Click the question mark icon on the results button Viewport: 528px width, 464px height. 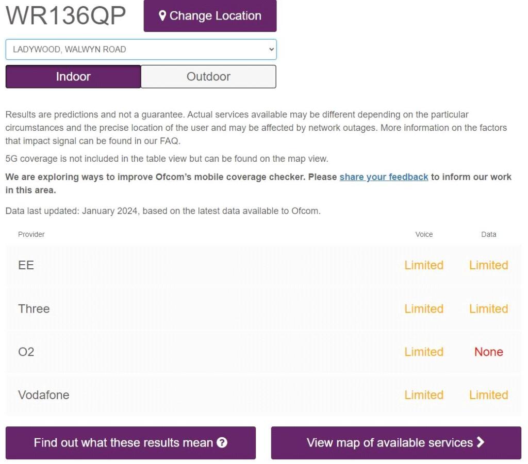[x=222, y=442]
